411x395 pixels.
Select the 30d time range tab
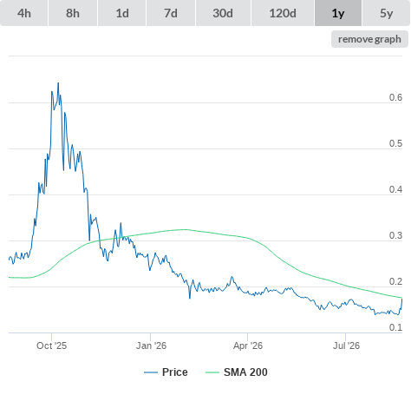(223, 13)
